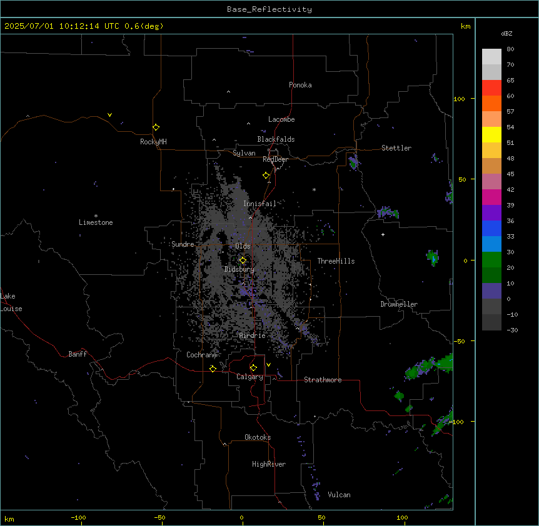Viewport: 539px width, 526px height.
Task: Click the RockyMH label
Action: click(153, 142)
